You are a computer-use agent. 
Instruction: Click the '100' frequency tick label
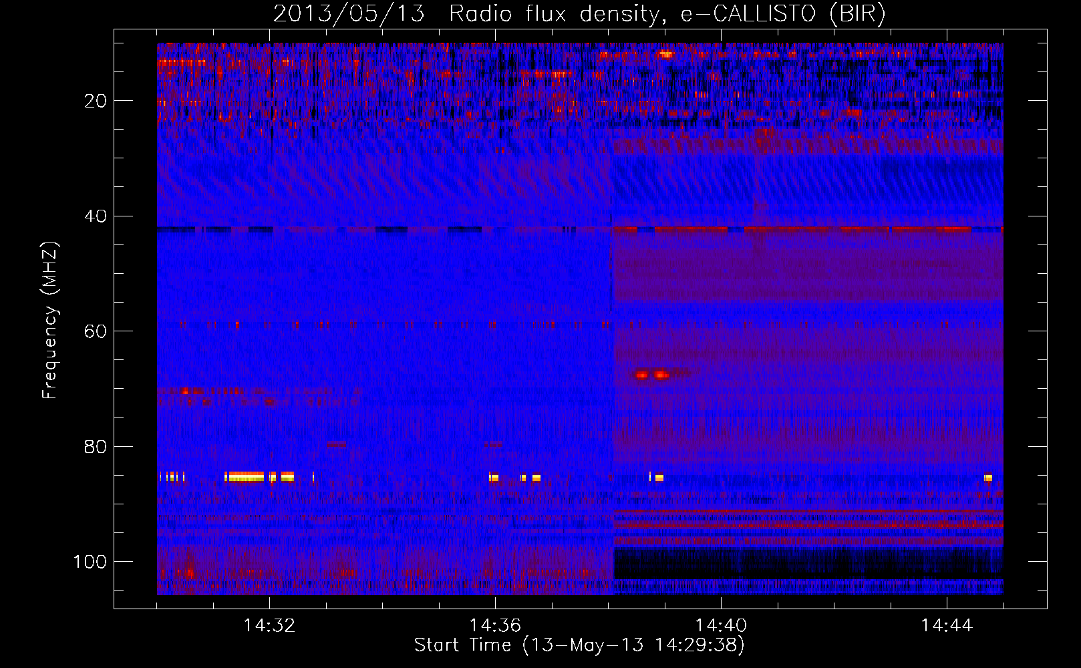point(90,562)
